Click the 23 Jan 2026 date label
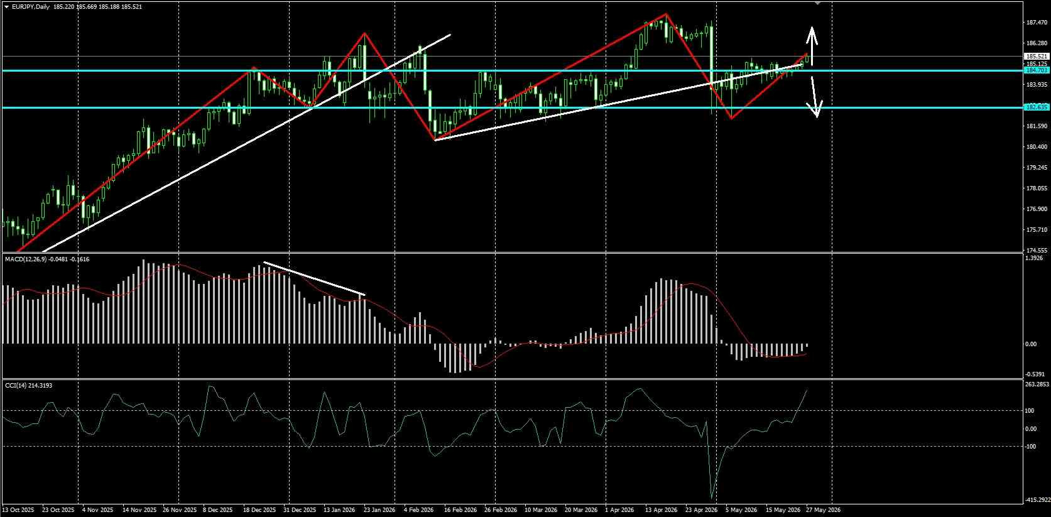The height and width of the screenshot is (517, 1051). 379,510
